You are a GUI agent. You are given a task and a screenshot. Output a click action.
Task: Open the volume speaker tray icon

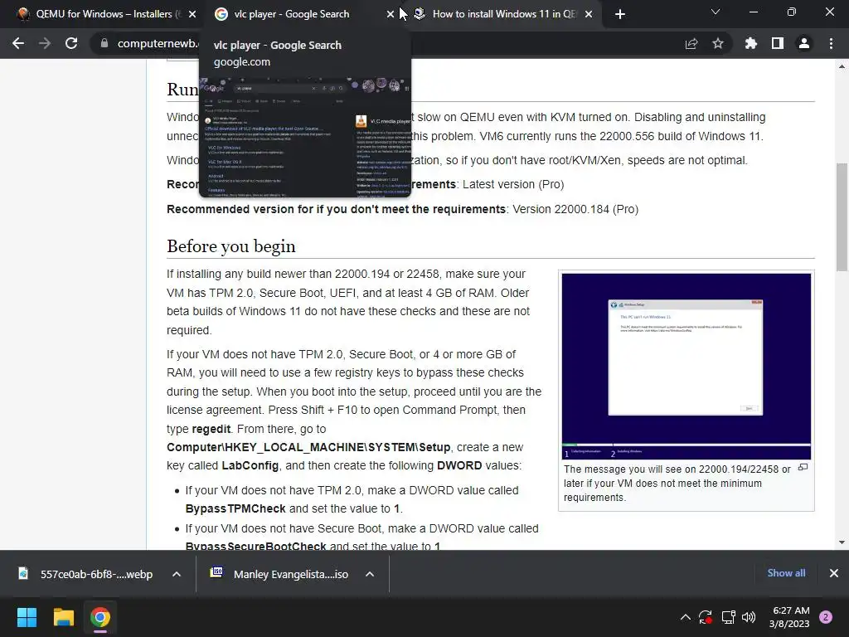click(x=749, y=617)
